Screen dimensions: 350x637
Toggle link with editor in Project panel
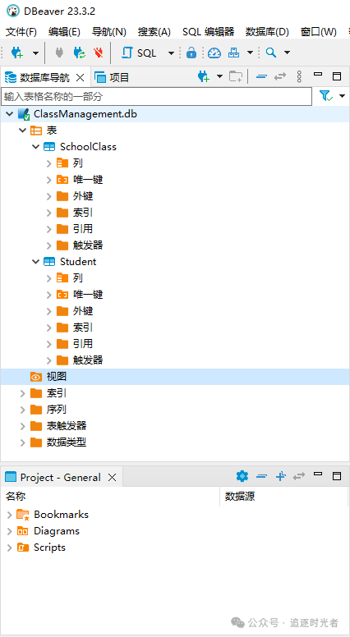tap(299, 476)
